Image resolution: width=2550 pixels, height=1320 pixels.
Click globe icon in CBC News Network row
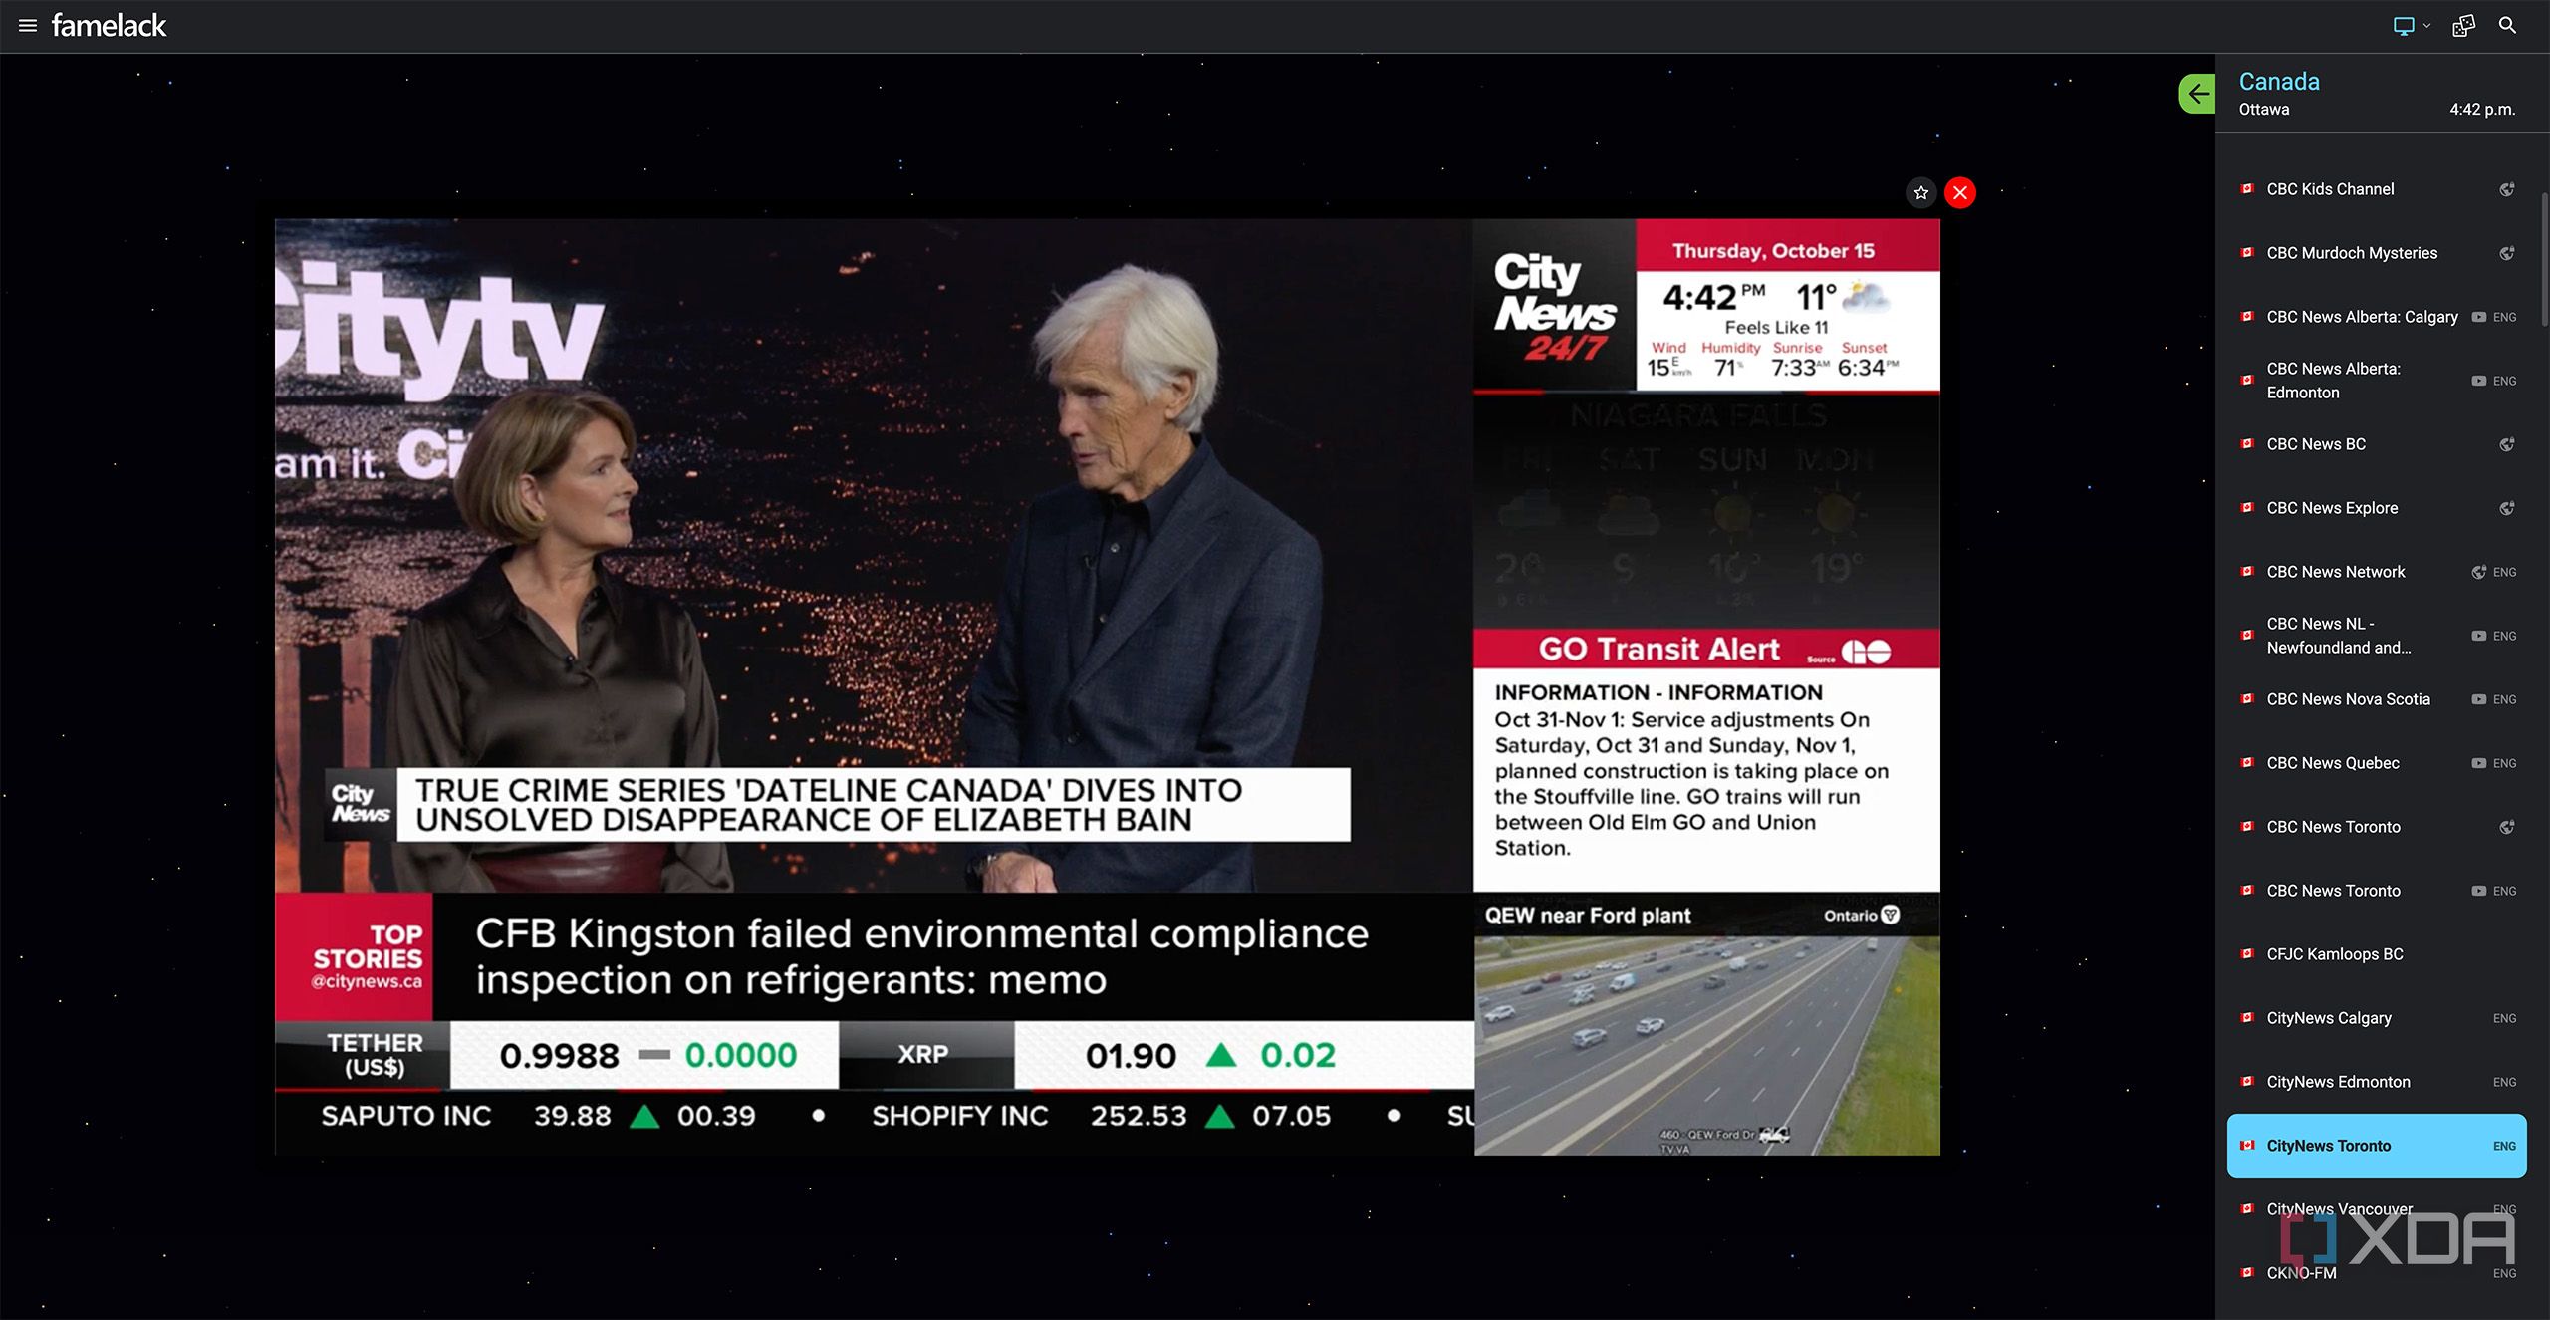click(x=2478, y=572)
